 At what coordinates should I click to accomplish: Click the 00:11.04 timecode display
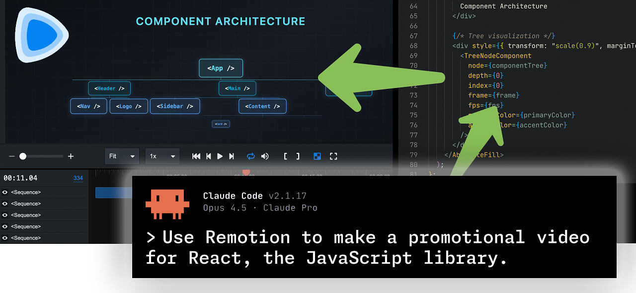click(x=20, y=178)
